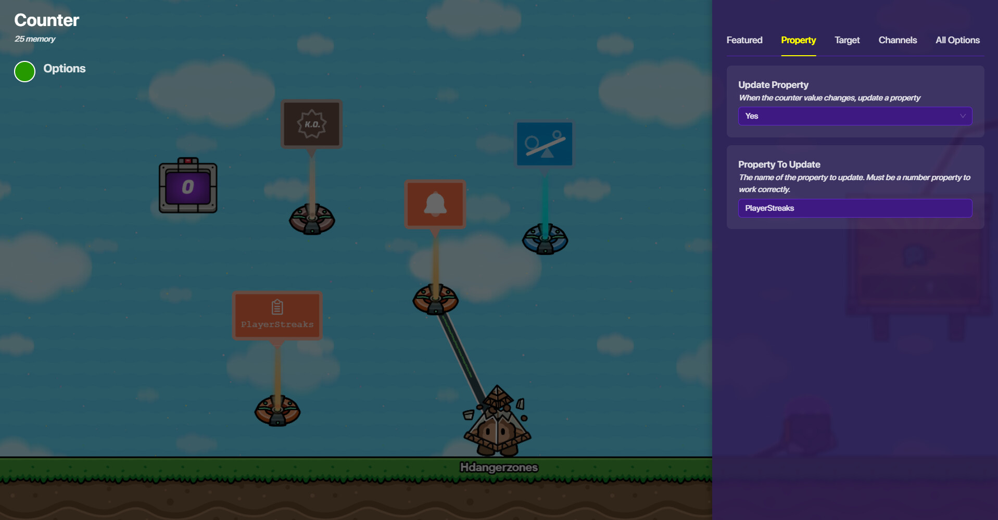Click the green Options circle
The image size is (998, 520).
click(x=24, y=71)
